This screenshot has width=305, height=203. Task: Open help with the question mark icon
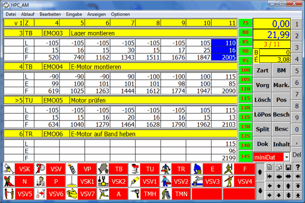(x=298, y=167)
